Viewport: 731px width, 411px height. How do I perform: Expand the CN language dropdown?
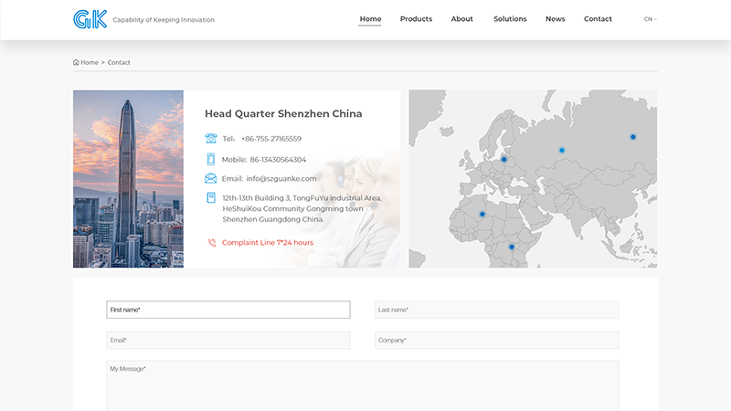651,19
